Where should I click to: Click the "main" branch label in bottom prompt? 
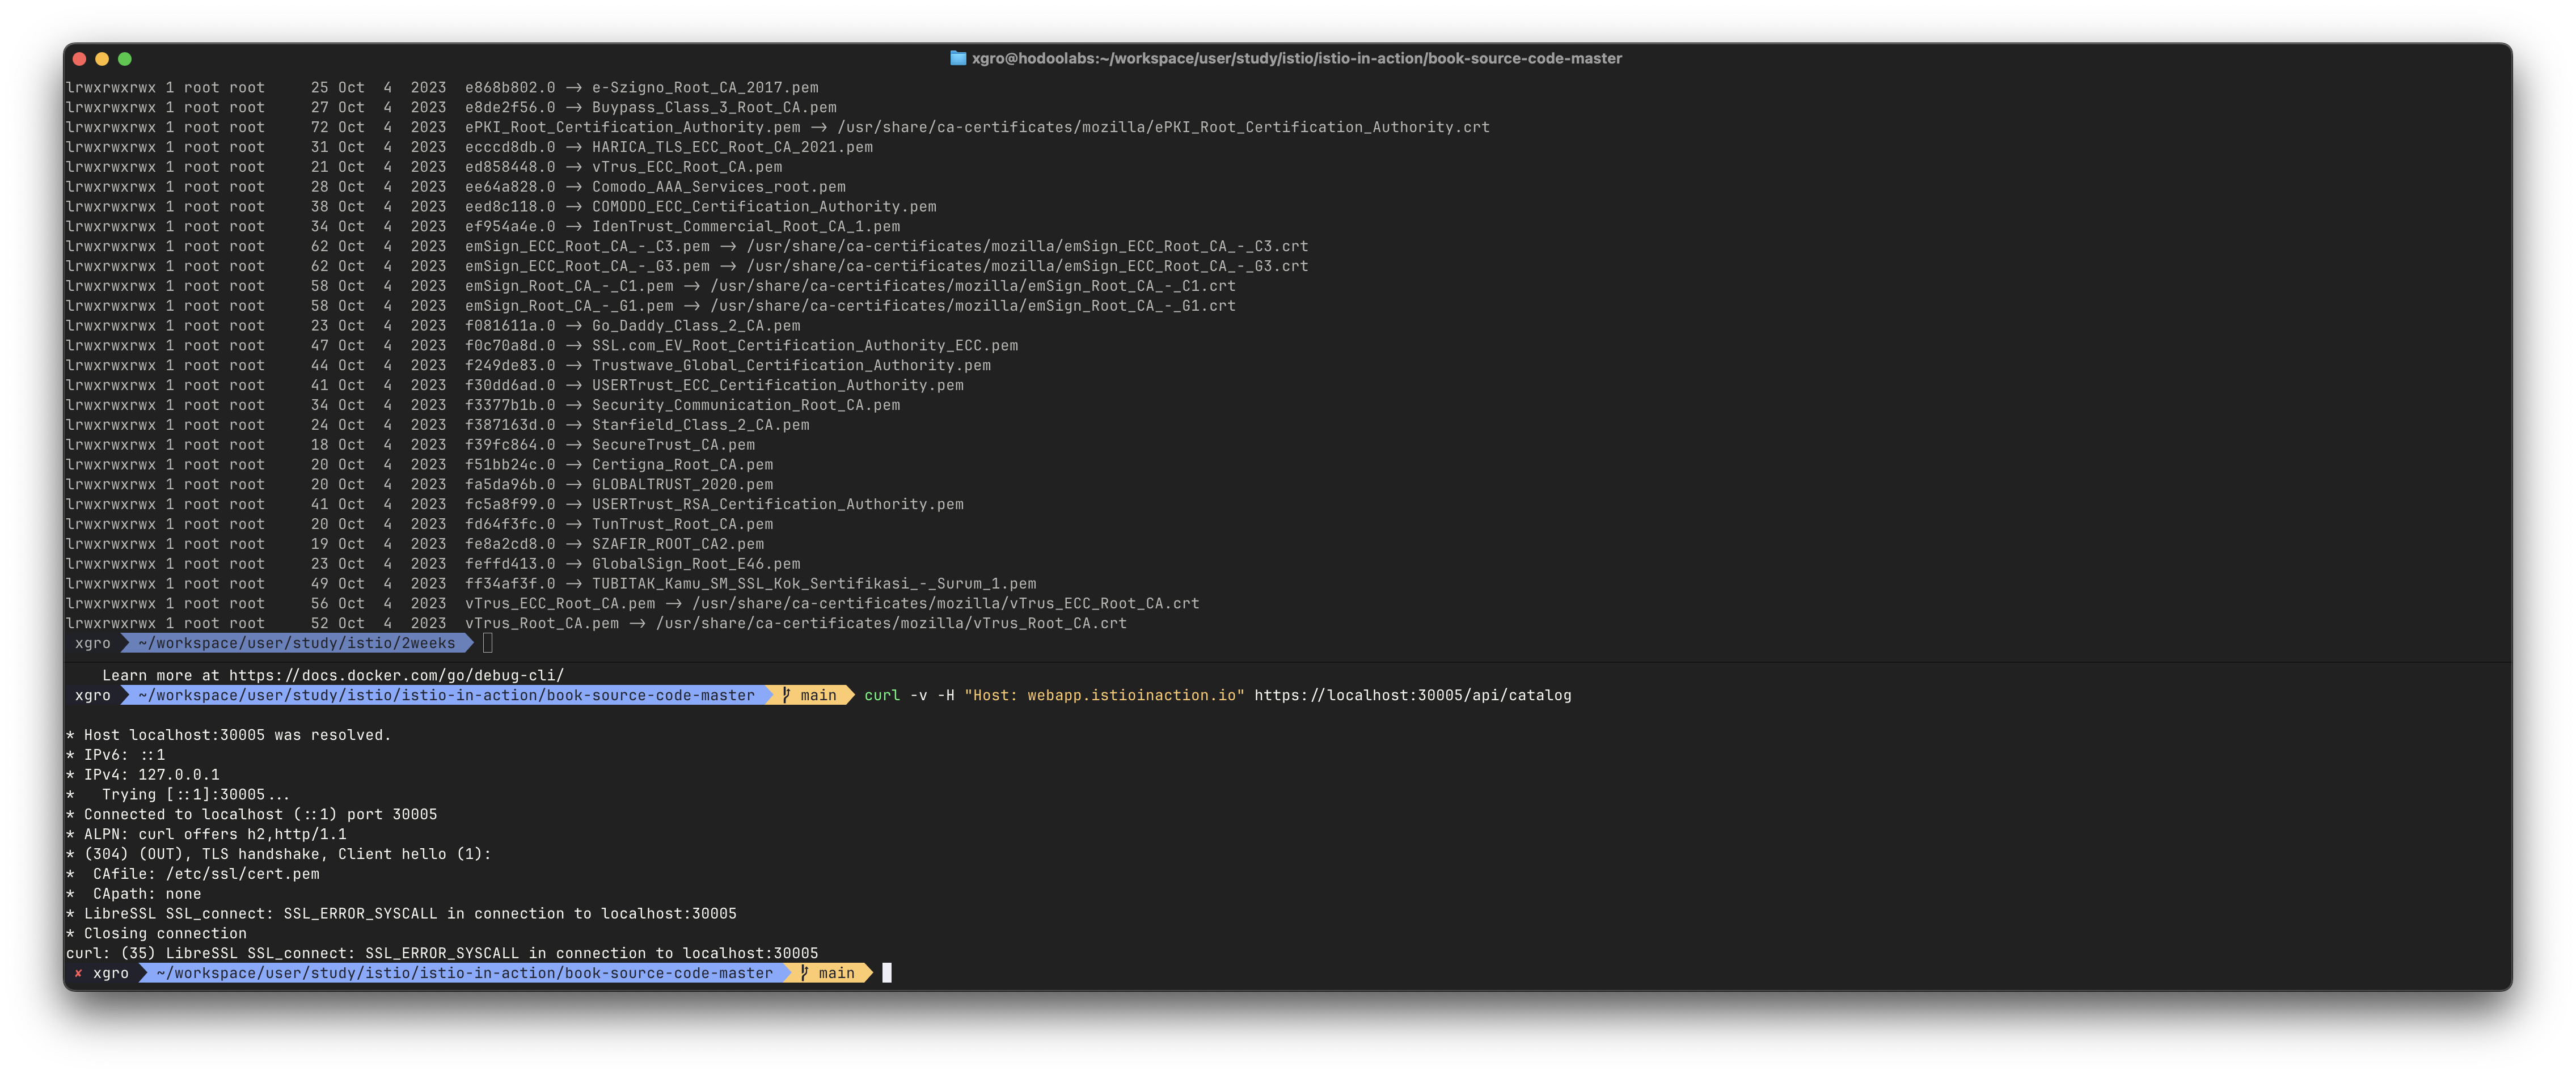point(836,973)
